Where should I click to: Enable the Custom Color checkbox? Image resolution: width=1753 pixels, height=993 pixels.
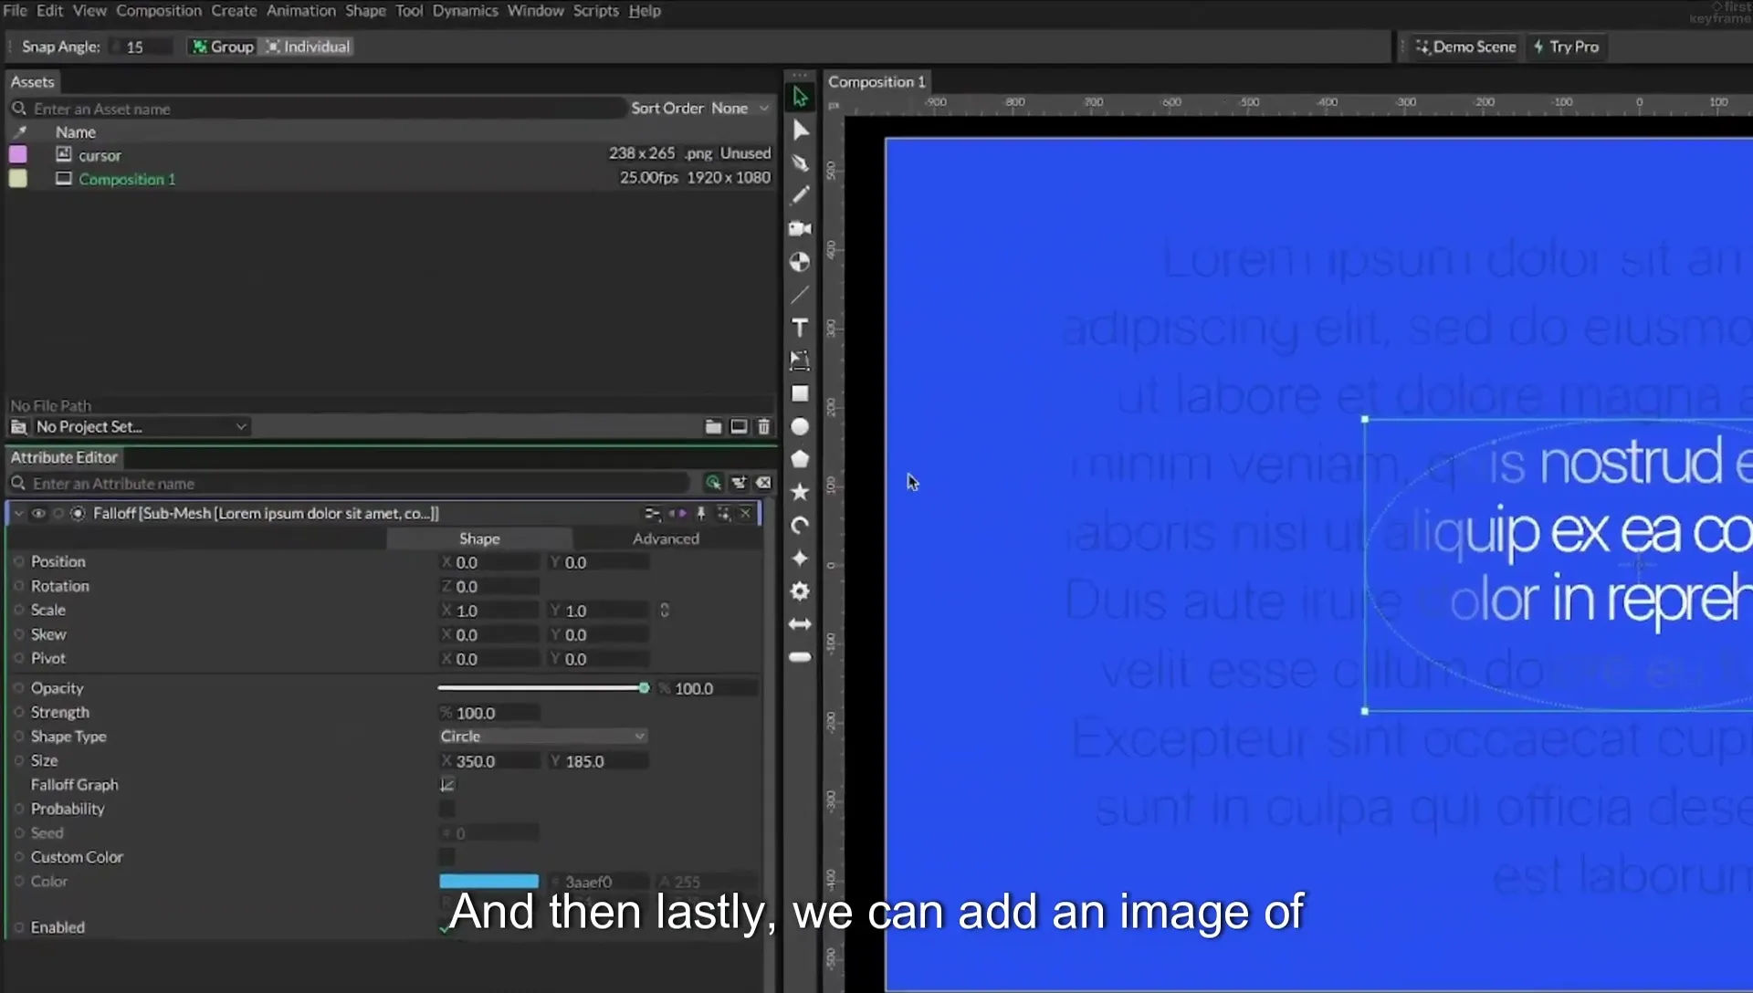[x=446, y=857]
